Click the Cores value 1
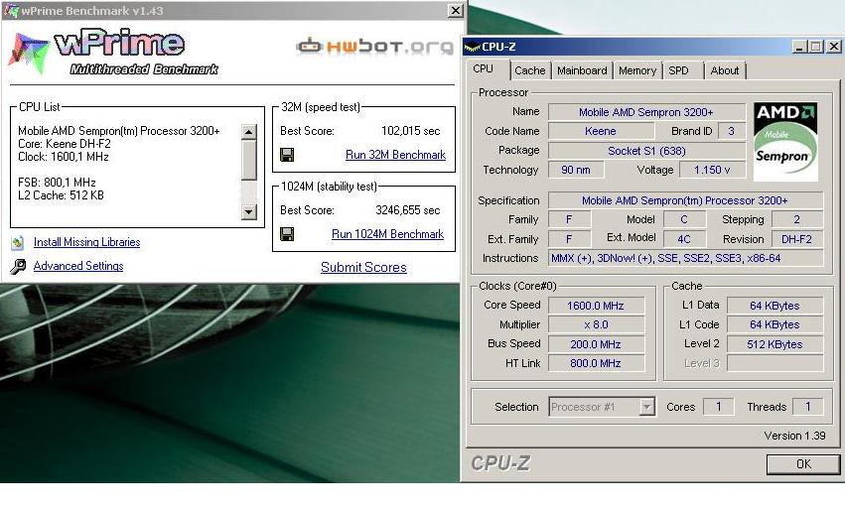The image size is (845, 508). pos(718,407)
